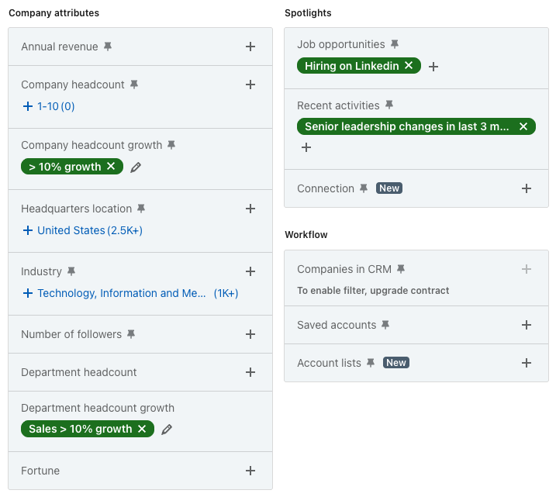Add another Recent activities filter value

[306, 147]
